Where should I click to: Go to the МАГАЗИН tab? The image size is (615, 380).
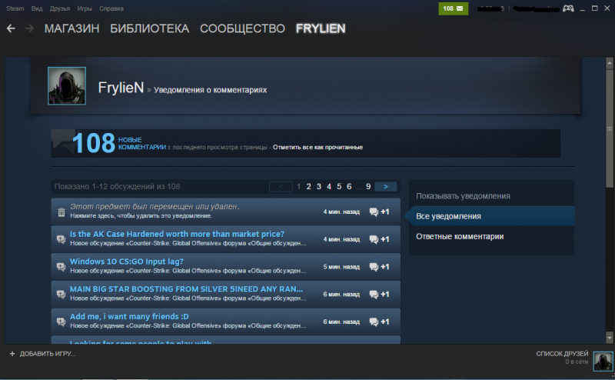(71, 28)
